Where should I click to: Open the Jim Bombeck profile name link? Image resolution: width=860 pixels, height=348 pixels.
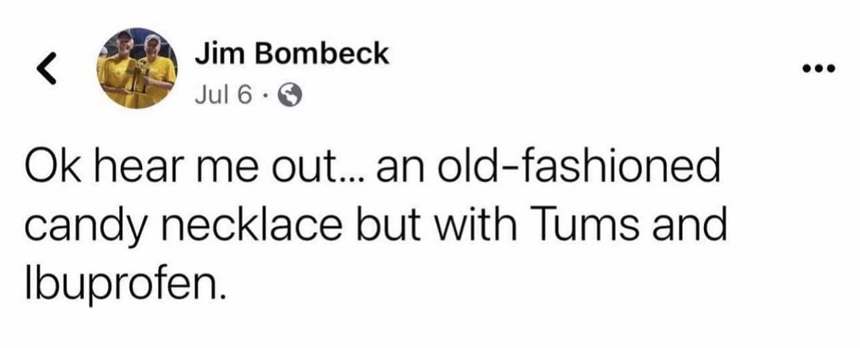pos(291,55)
